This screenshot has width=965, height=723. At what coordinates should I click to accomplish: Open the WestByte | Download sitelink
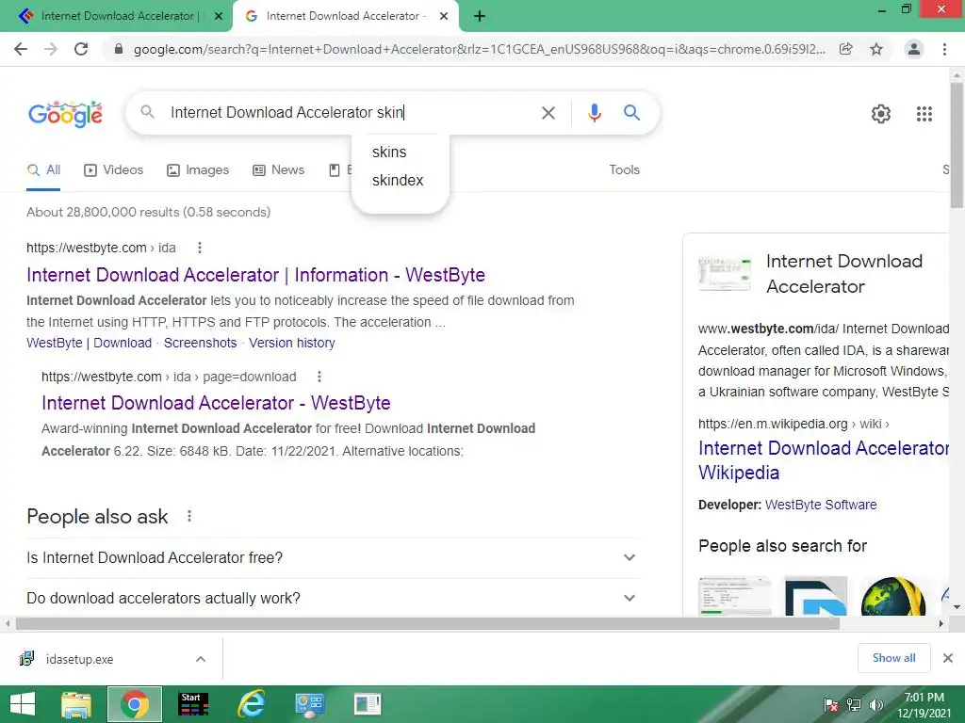pyautogui.click(x=89, y=343)
